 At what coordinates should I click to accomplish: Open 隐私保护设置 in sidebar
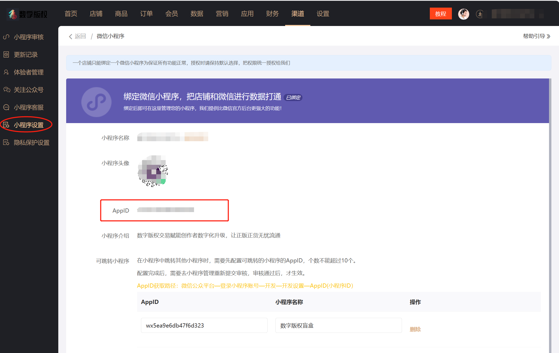(x=32, y=143)
